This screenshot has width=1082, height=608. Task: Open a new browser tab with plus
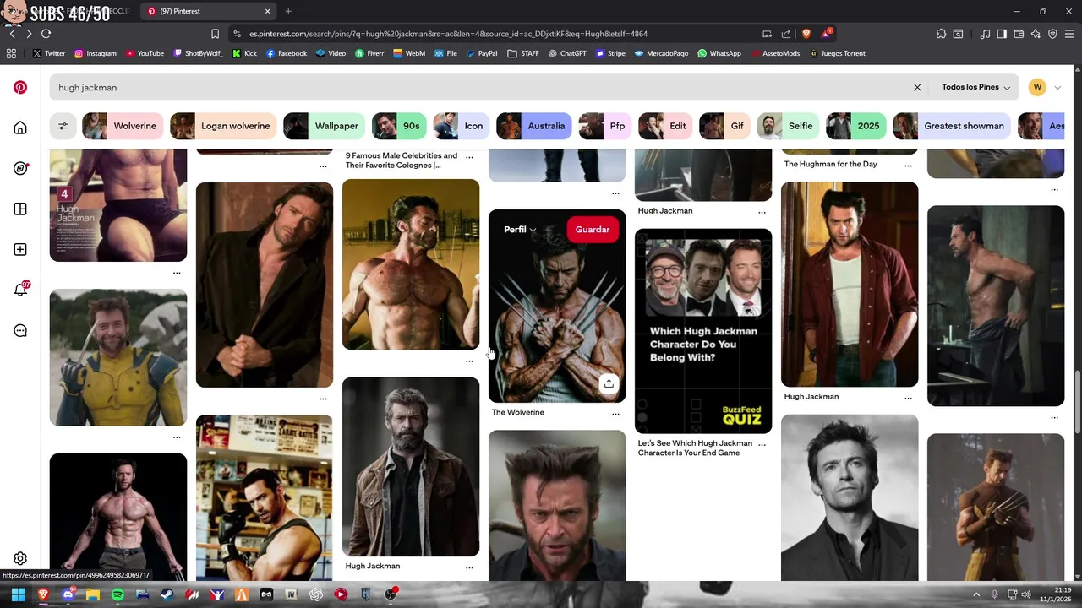pos(288,11)
